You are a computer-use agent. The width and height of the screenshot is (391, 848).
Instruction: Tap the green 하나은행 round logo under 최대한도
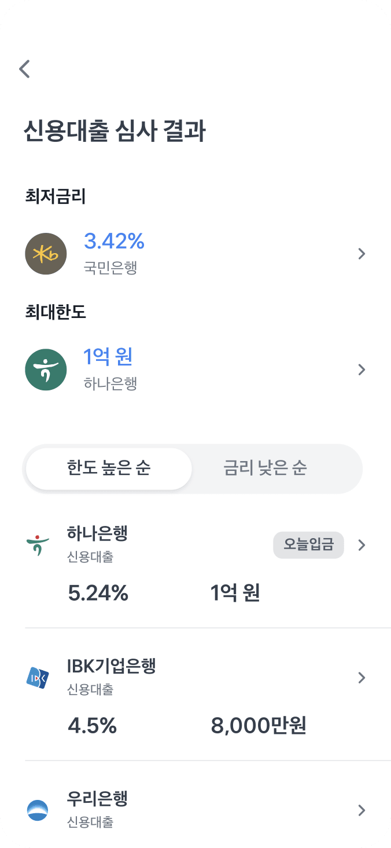(46, 370)
